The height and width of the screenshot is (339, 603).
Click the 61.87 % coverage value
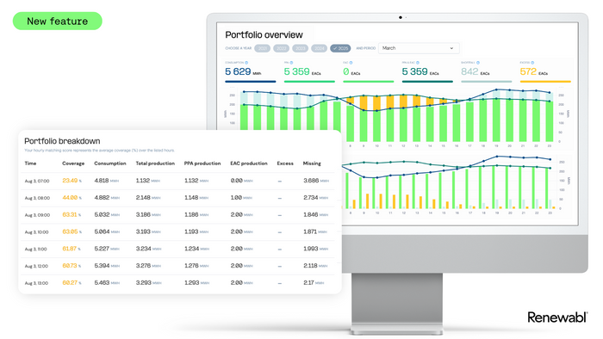71,249
